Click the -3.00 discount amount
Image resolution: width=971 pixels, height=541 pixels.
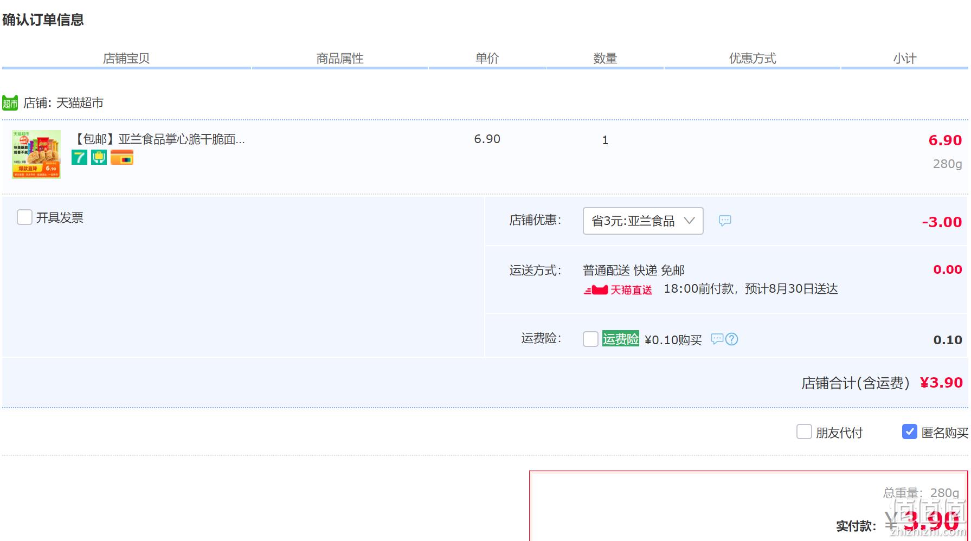click(x=942, y=222)
